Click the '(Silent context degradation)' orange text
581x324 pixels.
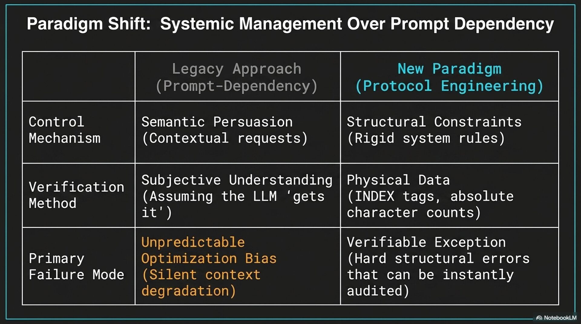[x=201, y=283]
